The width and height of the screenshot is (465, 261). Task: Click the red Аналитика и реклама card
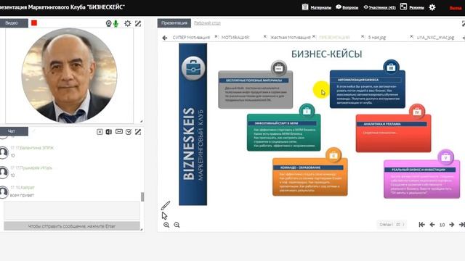394,133
